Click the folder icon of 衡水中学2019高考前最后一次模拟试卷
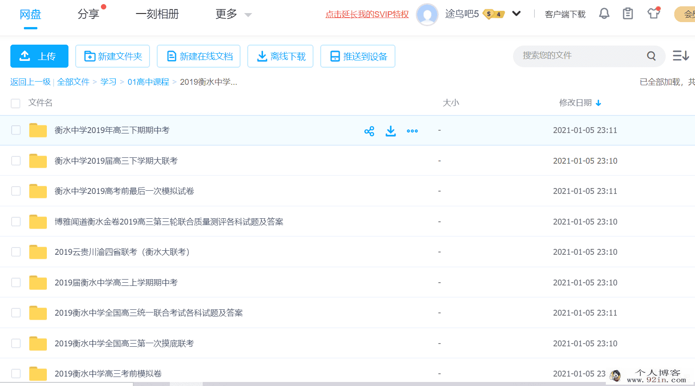This screenshot has width=695, height=386. coord(38,191)
